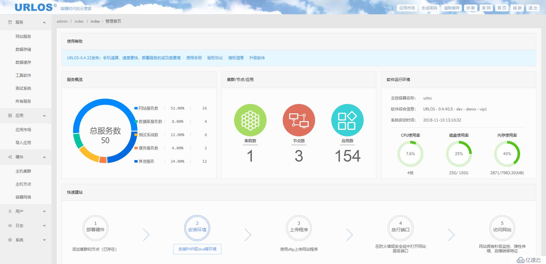Open the 使用手册 link
This screenshot has height=264, width=546.
194,58
